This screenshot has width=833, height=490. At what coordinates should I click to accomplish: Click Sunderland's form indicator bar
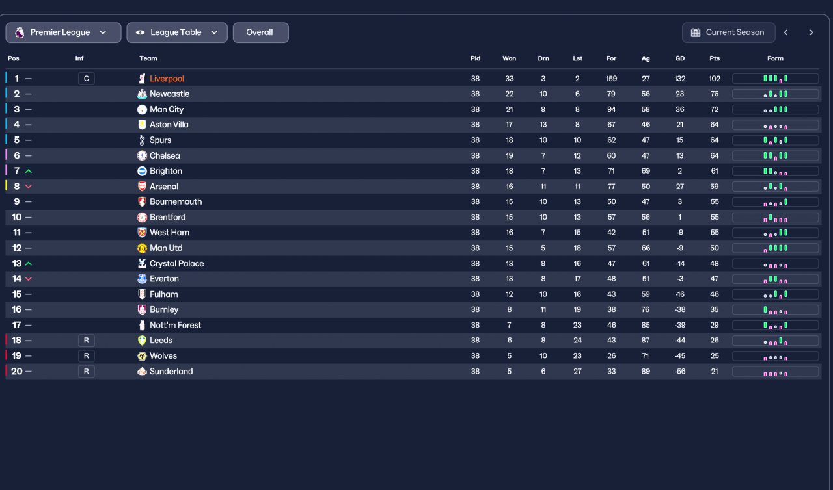coord(775,372)
